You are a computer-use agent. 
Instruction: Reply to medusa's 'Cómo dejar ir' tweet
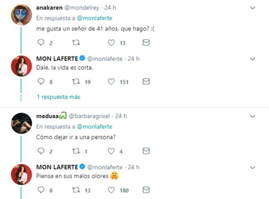[41, 151]
